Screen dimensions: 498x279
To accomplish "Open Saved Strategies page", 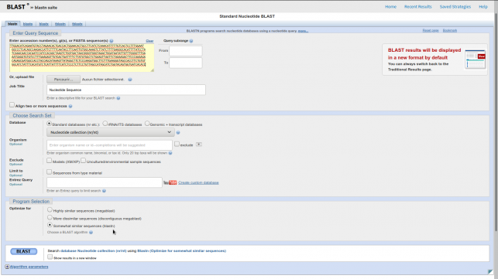I will pyautogui.click(x=455, y=7).
